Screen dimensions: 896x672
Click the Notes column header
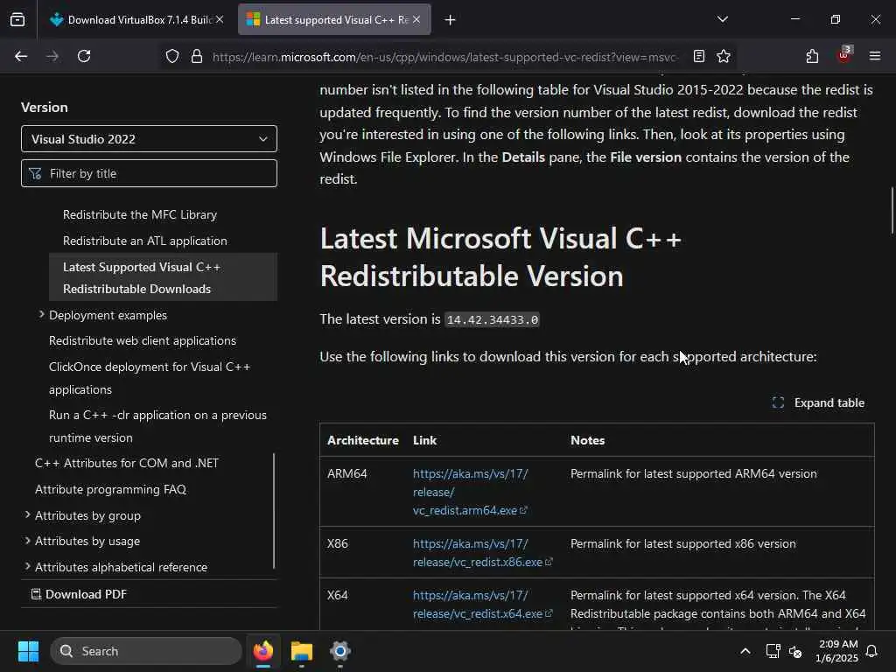tap(587, 441)
